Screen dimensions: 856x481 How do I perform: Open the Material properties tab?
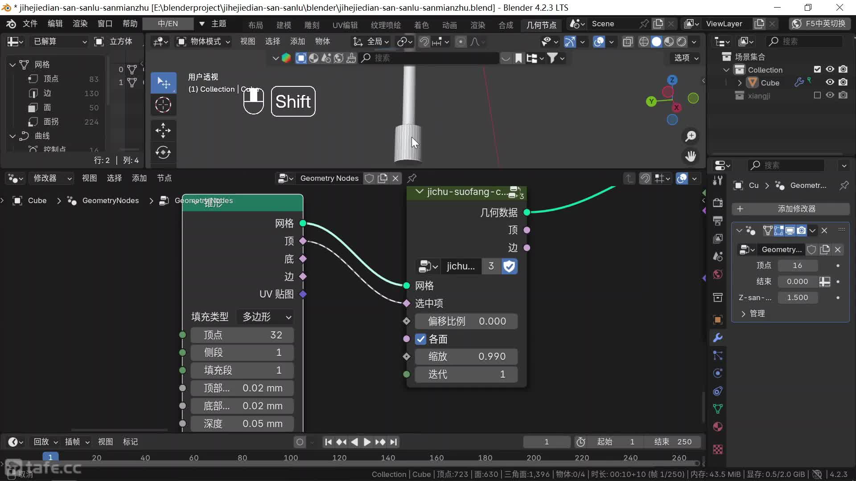point(718,427)
